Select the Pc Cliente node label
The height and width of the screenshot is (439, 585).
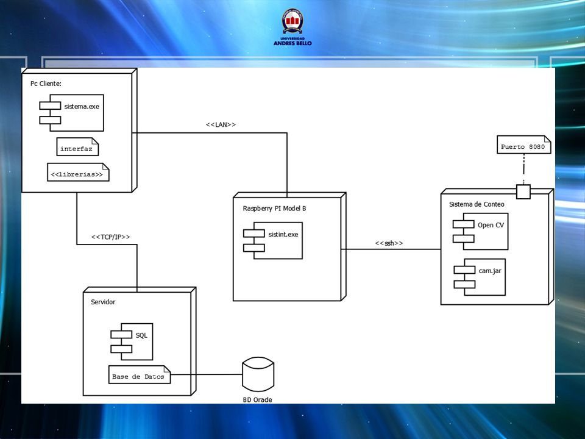46,84
